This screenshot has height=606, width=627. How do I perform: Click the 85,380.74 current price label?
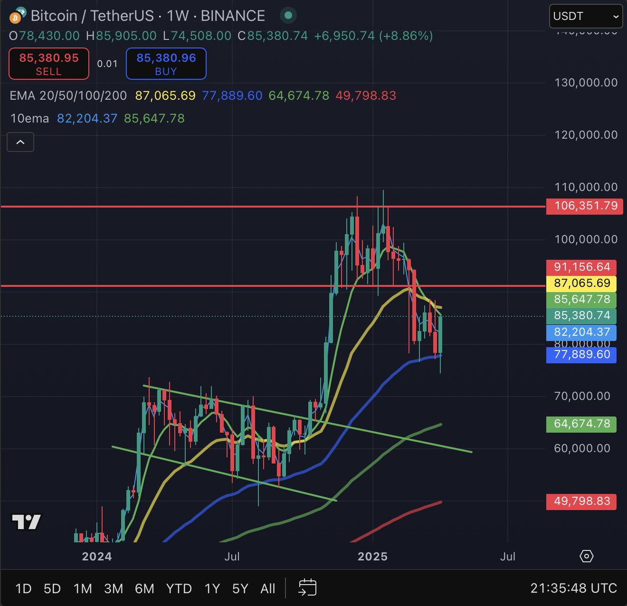[x=582, y=316]
